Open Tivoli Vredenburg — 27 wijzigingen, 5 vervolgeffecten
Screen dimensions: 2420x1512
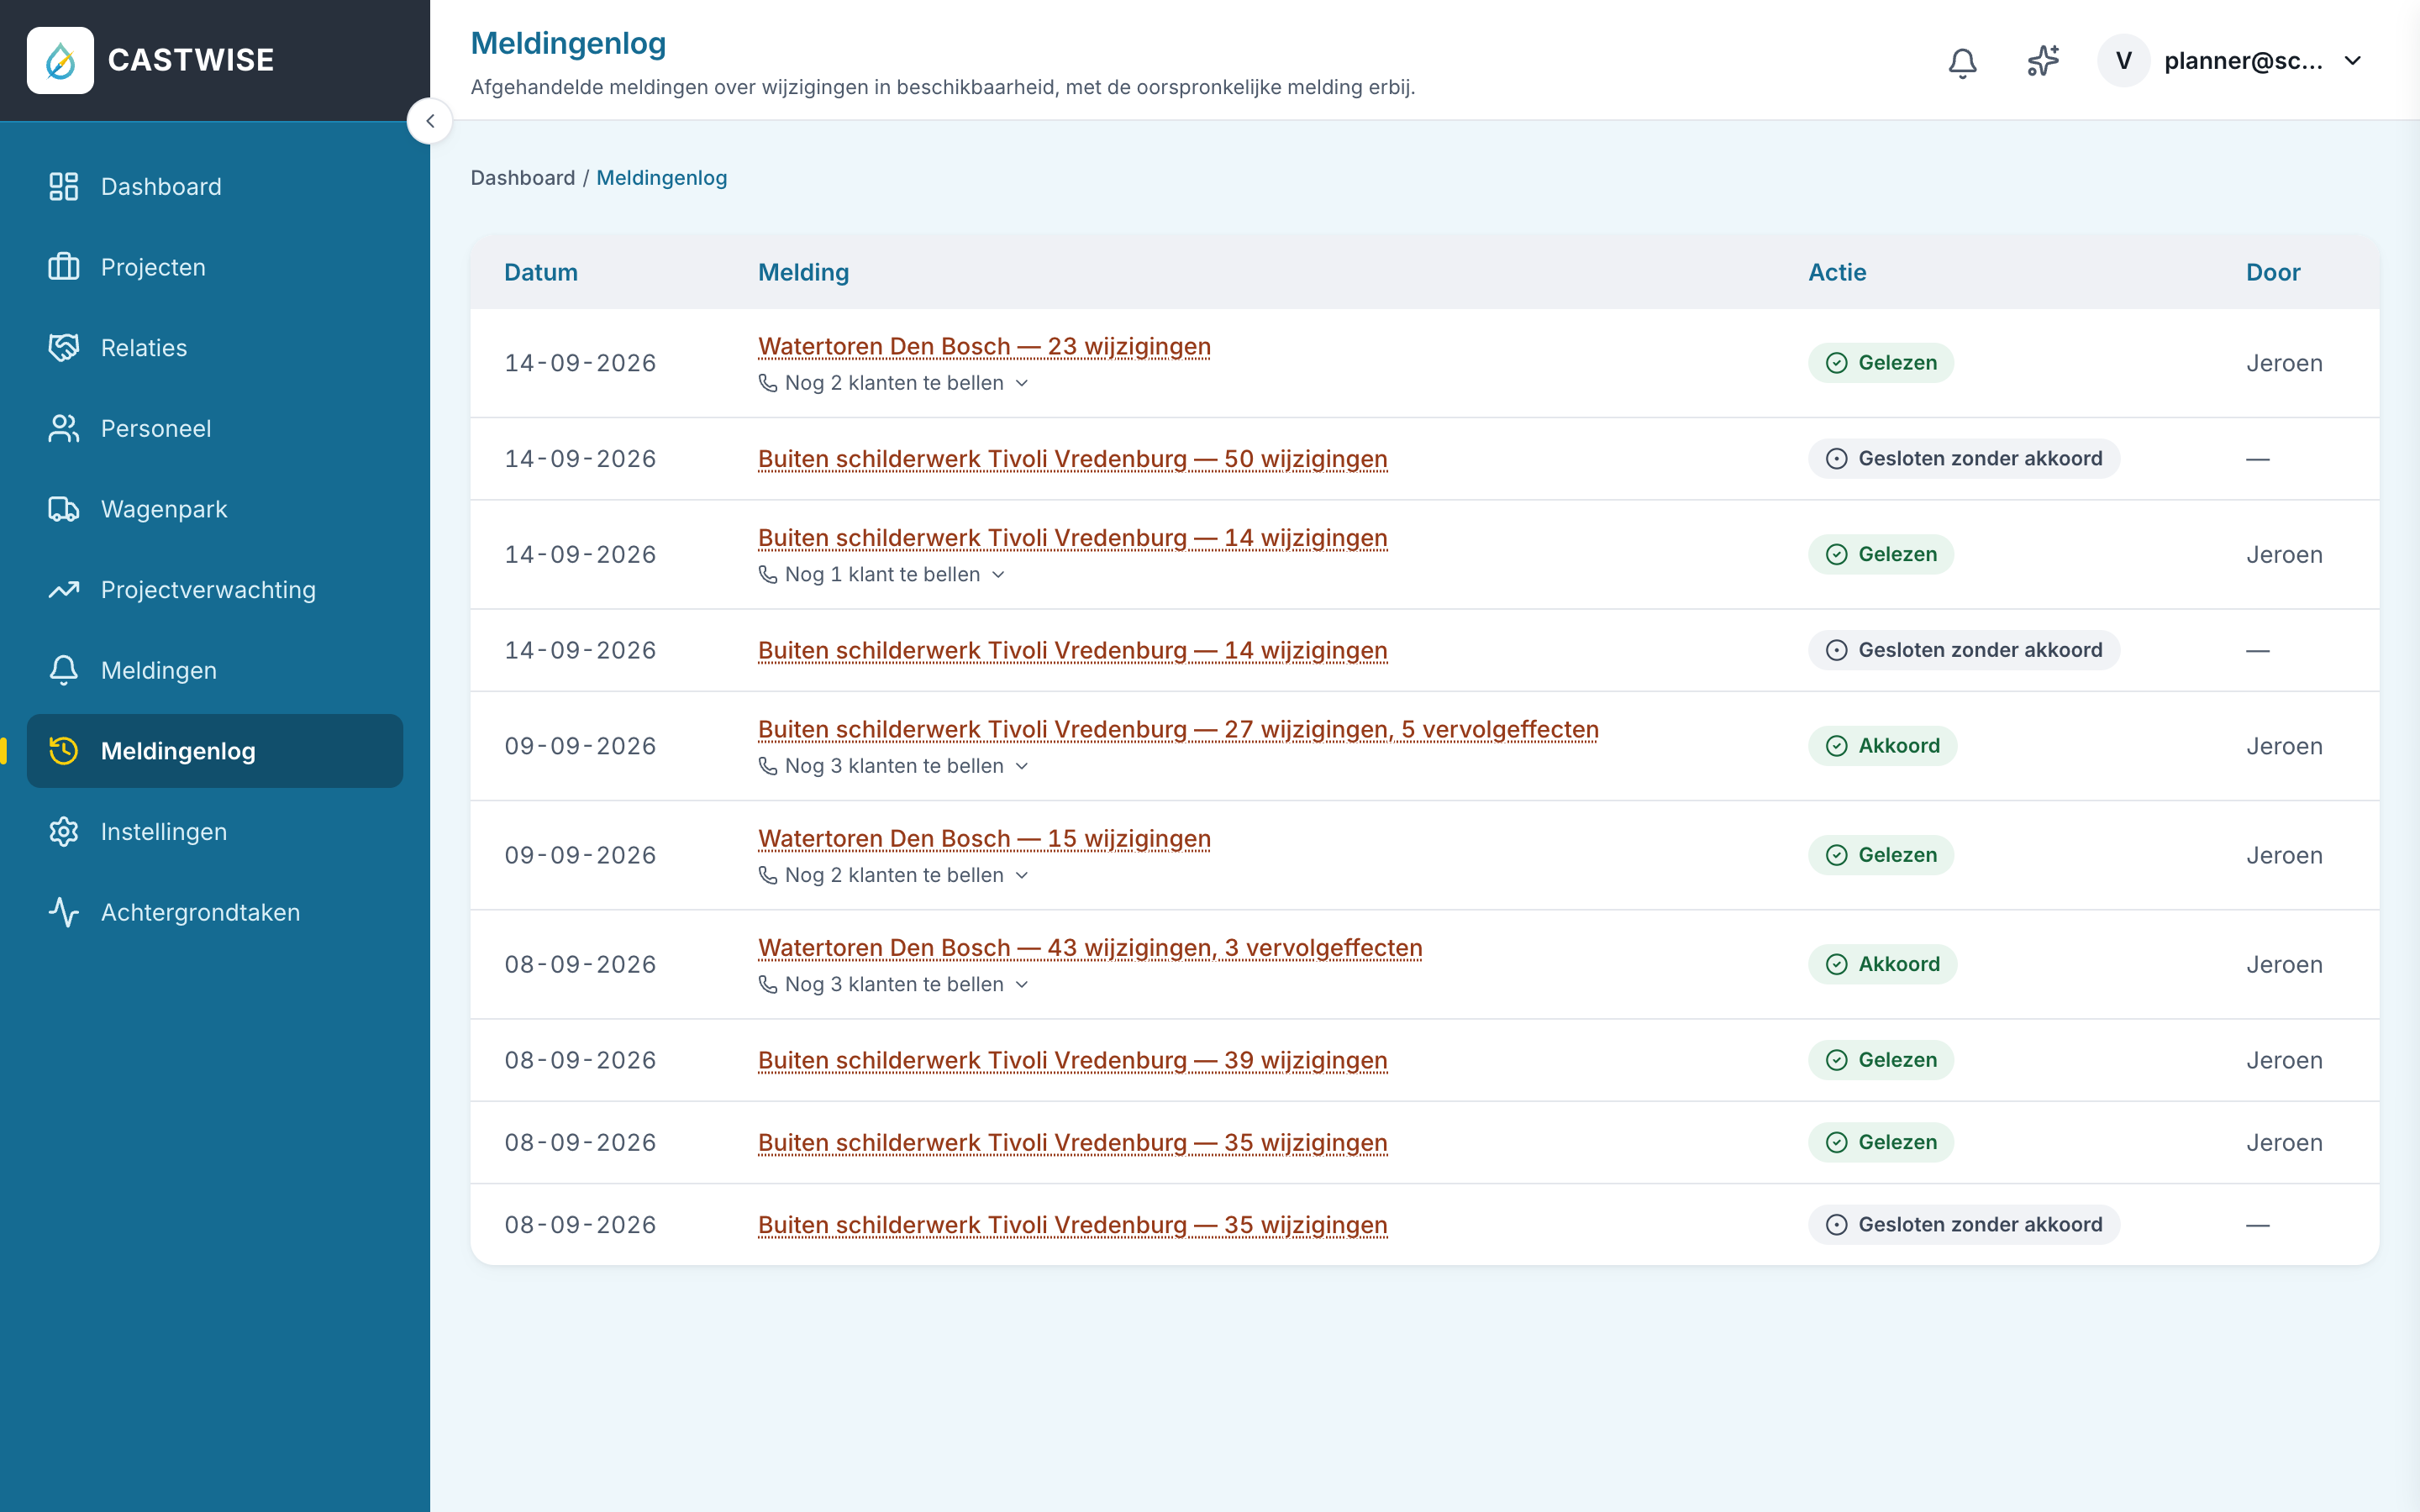point(1178,730)
